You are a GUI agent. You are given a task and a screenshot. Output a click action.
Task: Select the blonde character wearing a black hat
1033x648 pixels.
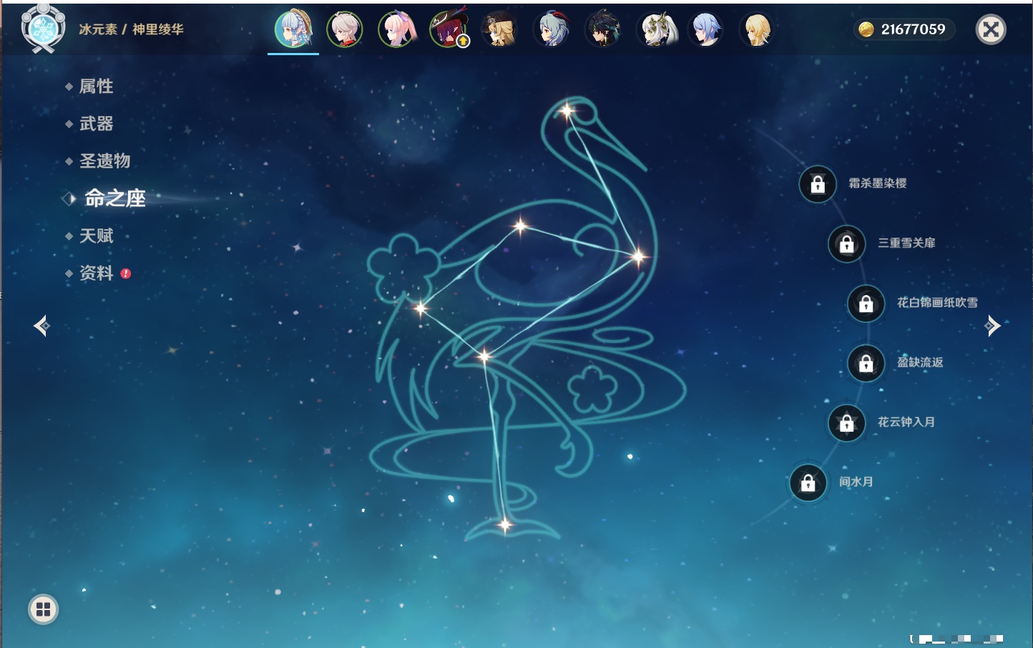(x=500, y=30)
